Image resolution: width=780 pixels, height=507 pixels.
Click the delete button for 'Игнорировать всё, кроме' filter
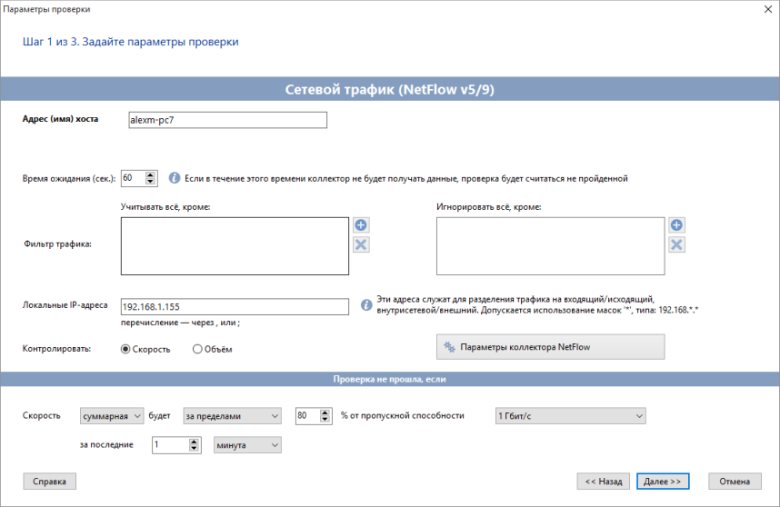pos(676,244)
